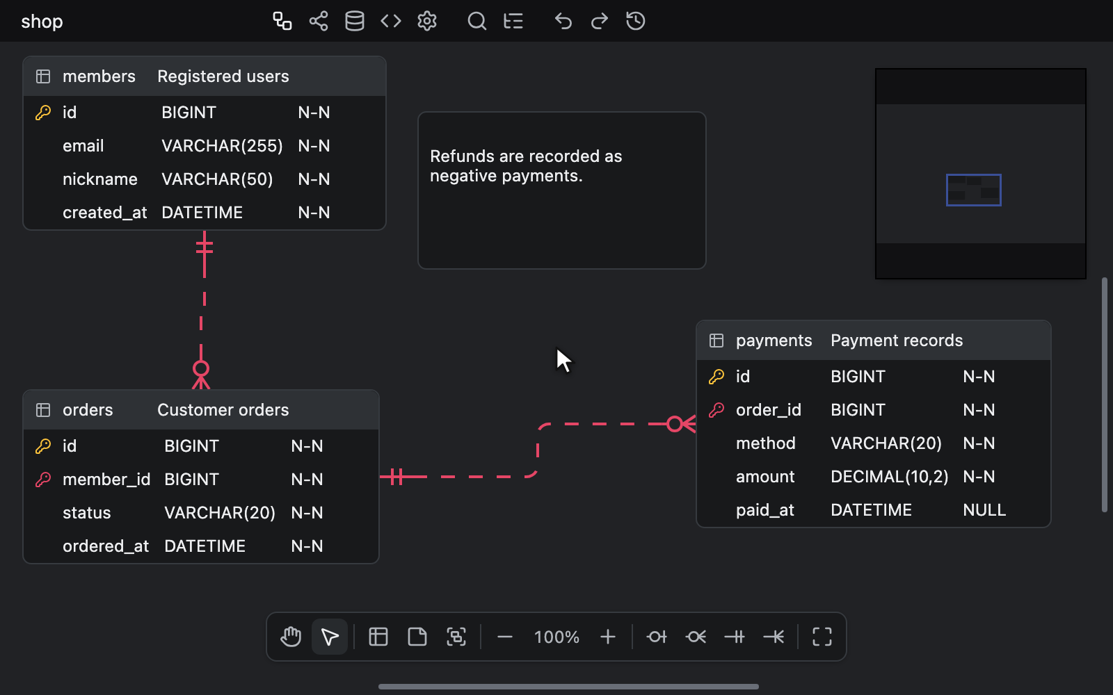
Task: Select the hand pan tool
Action: pos(291,637)
